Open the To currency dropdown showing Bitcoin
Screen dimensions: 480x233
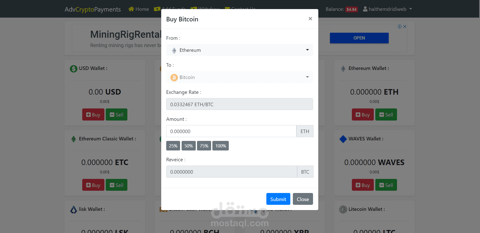[239, 77]
